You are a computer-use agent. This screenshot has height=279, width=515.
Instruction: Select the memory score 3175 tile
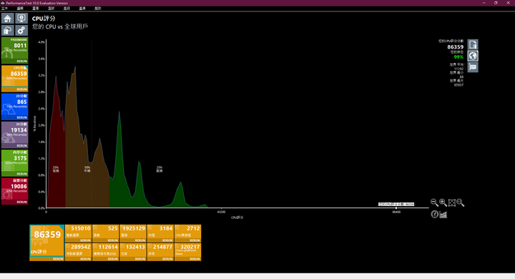click(x=15, y=163)
